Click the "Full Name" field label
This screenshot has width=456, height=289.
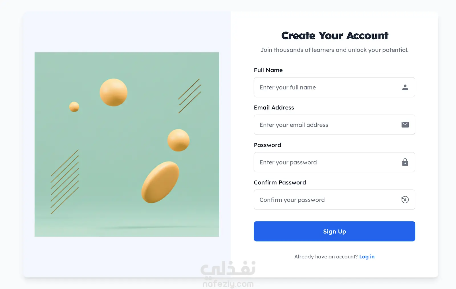tap(268, 70)
